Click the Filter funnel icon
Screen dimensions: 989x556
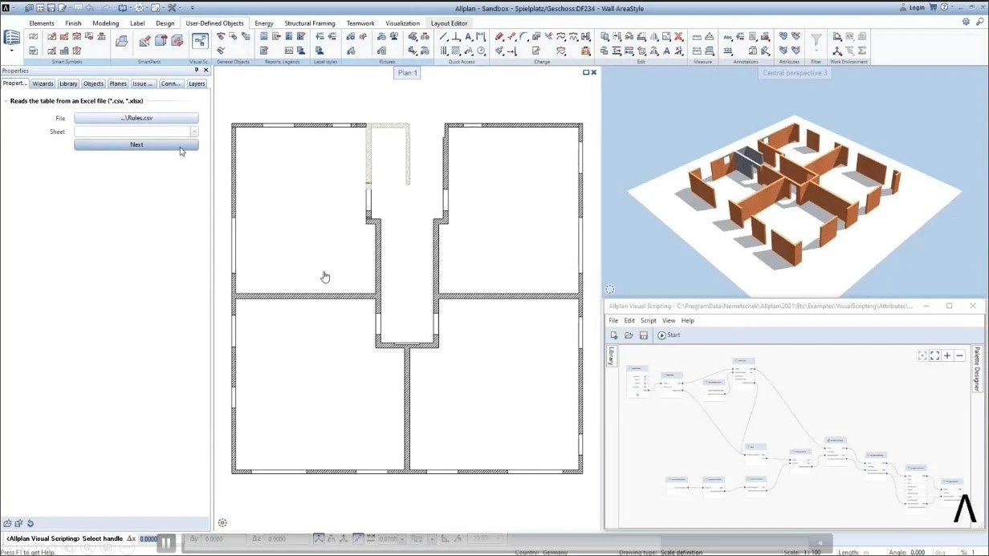pos(816,39)
